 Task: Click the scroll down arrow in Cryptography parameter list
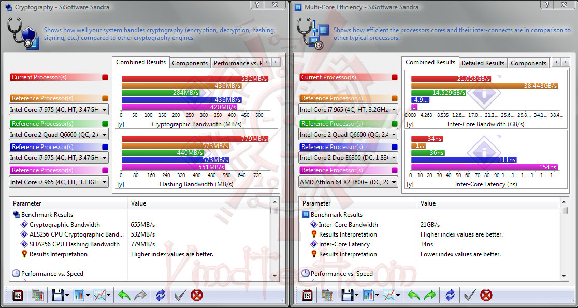coord(274,275)
